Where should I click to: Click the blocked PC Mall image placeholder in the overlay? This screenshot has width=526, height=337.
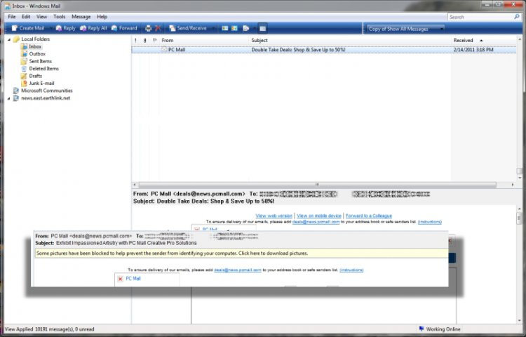click(x=147, y=279)
